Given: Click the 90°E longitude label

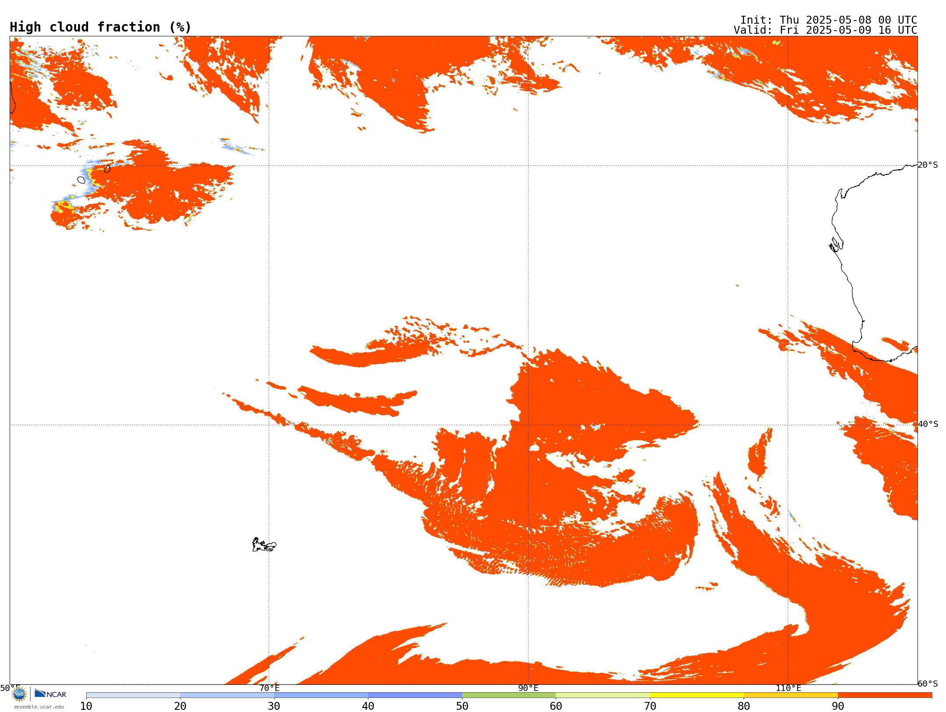Looking at the screenshot, I should pos(528,688).
